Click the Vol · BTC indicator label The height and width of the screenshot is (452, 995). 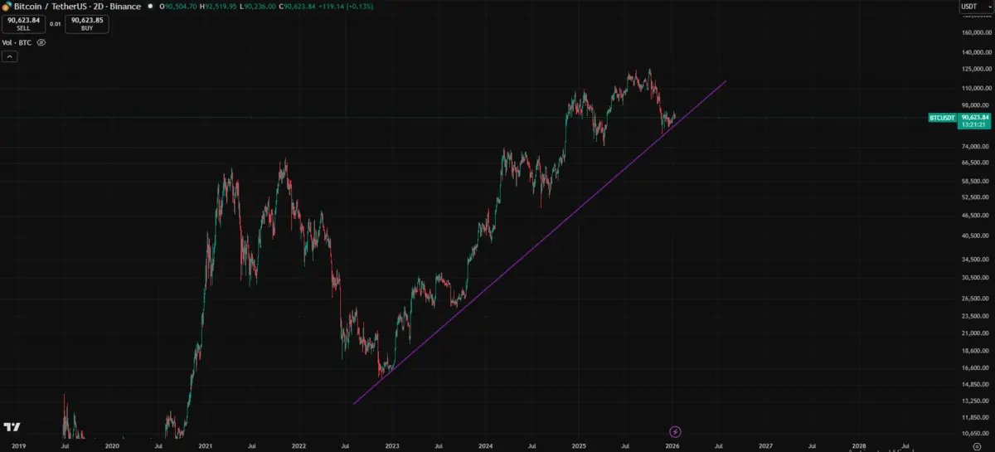pos(17,41)
